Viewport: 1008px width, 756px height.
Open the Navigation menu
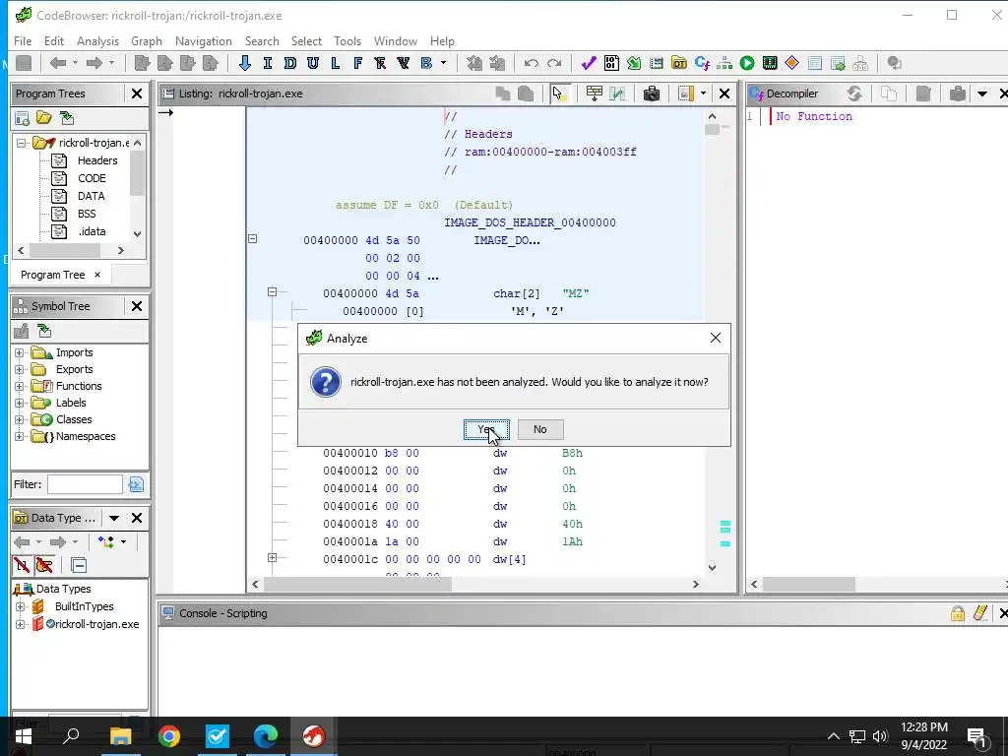(x=203, y=41)
